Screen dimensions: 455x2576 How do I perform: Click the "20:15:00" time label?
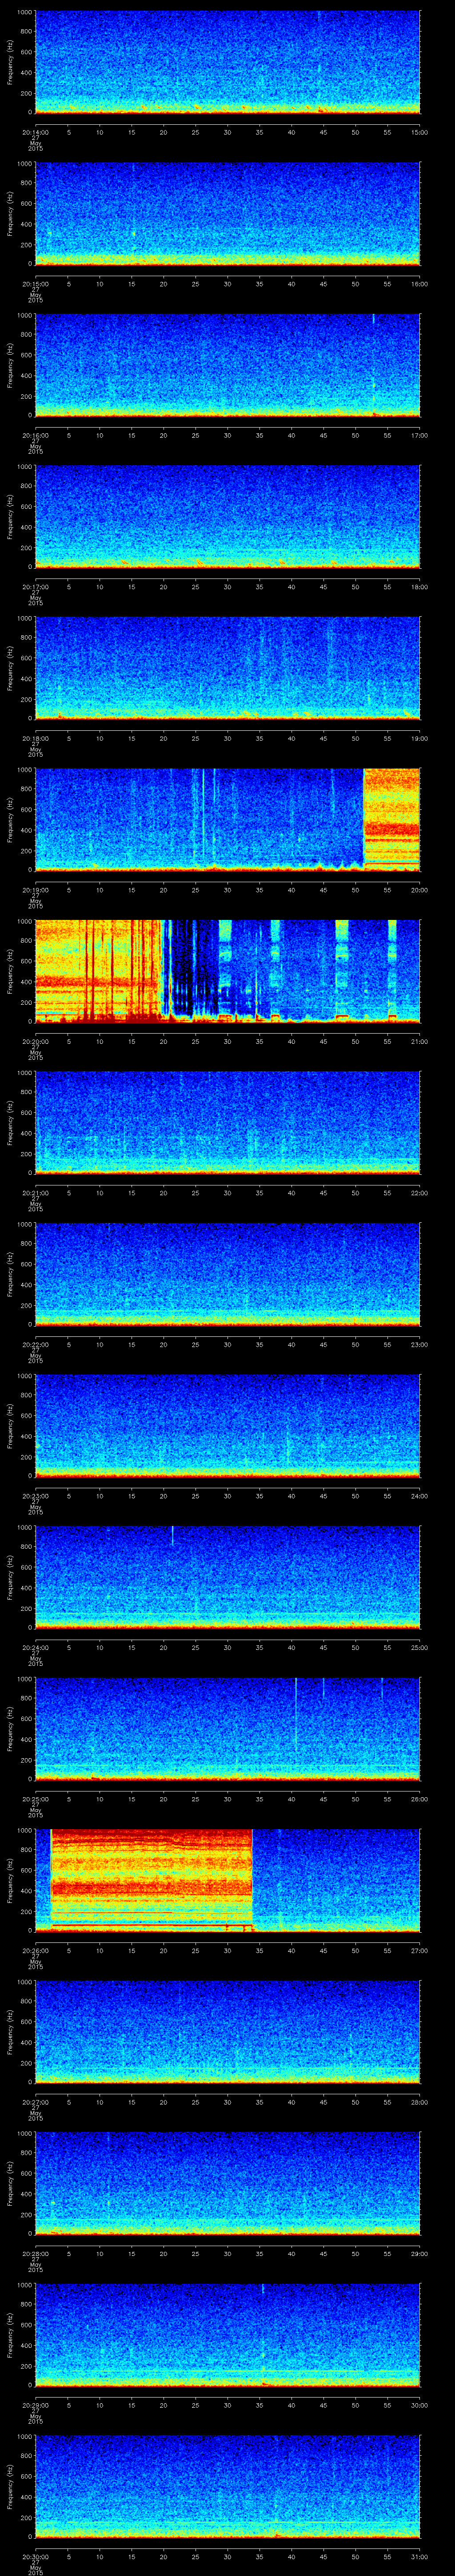click(35, 284)
